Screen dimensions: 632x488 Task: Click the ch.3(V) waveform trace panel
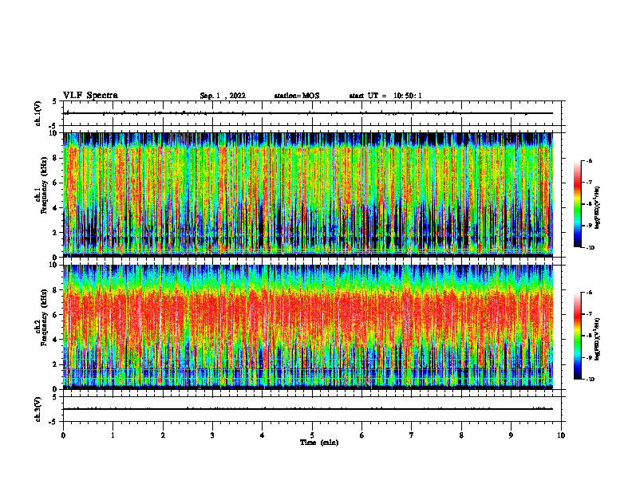tap(312, 409)
